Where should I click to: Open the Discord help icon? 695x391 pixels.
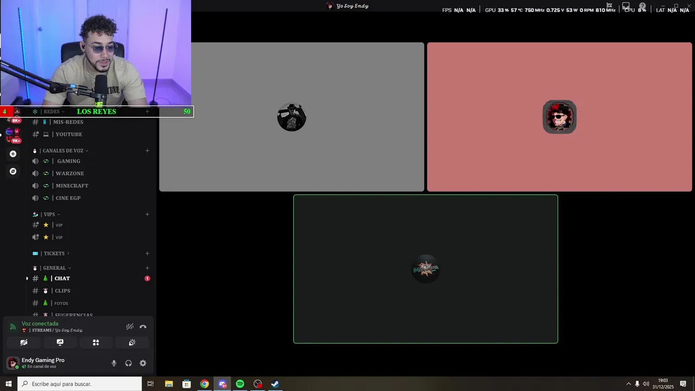tap(642, 6)
